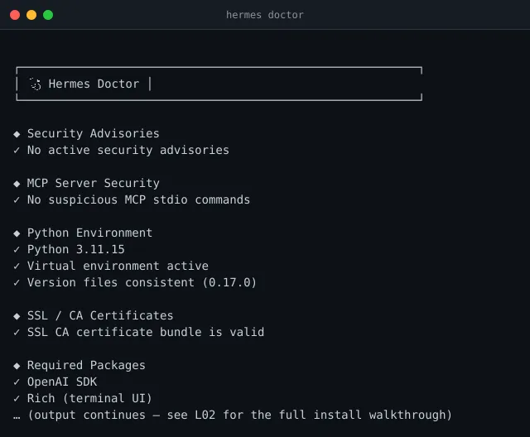Image resolution: width=530 pixels, height=437 pixels.
Task: Click checkmark beside 'Version files consistent'
Action: click(x=17, y=283)
